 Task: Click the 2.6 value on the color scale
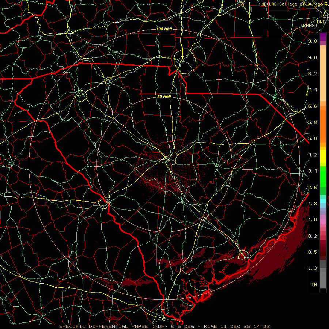pyautogui.click(x=313, y=188)
